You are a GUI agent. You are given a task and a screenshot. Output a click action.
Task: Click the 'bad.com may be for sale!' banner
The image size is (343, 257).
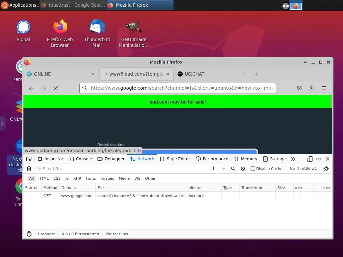pos(178,102)
